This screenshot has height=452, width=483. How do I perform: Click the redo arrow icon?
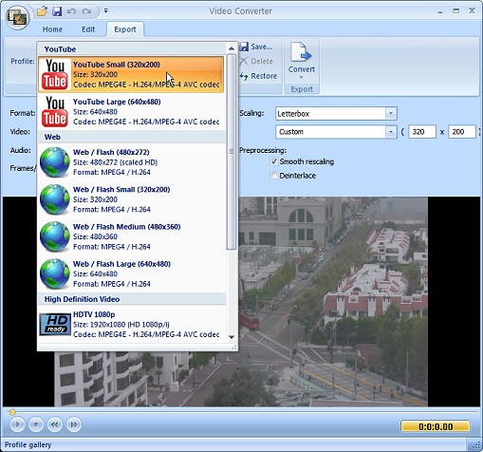(86, 11)
